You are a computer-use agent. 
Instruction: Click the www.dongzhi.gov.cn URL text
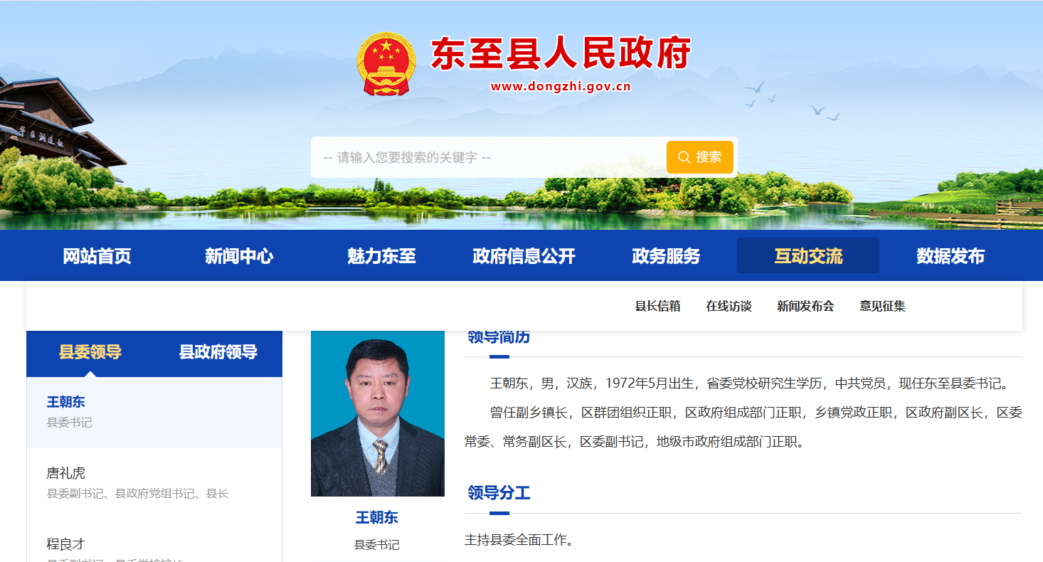coord(561,87)
